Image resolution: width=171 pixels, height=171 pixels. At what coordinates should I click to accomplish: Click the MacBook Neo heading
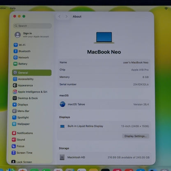point(104,52)
